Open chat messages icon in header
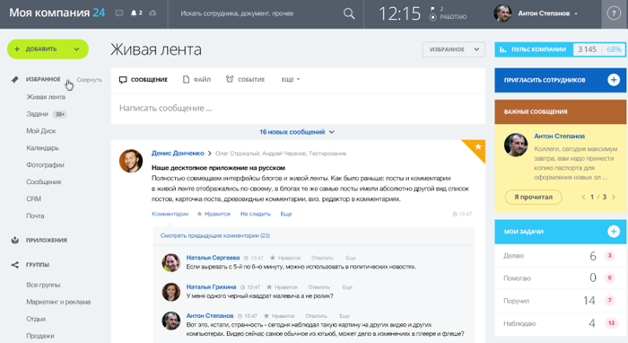 coord(119,13)
